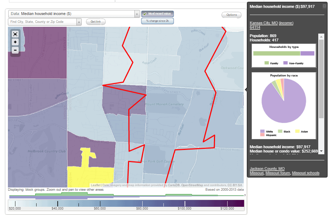Switch to % change since 2k
329x215 pixels.
click(158, 21)
